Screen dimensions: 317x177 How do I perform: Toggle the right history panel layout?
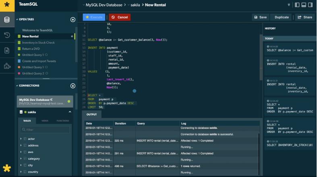coord(311,5)
